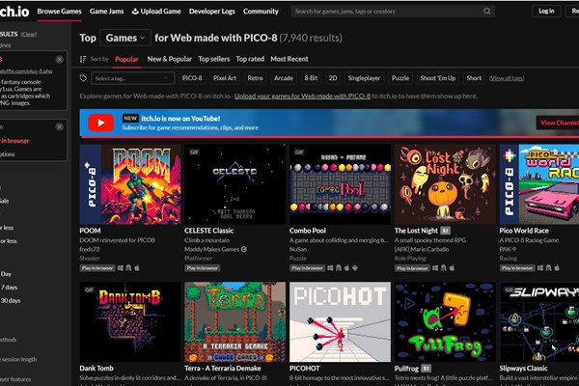The height and width of the screenshot is (386, 579).
Task: Open the Slipways Classic title link
Action: 523,369
